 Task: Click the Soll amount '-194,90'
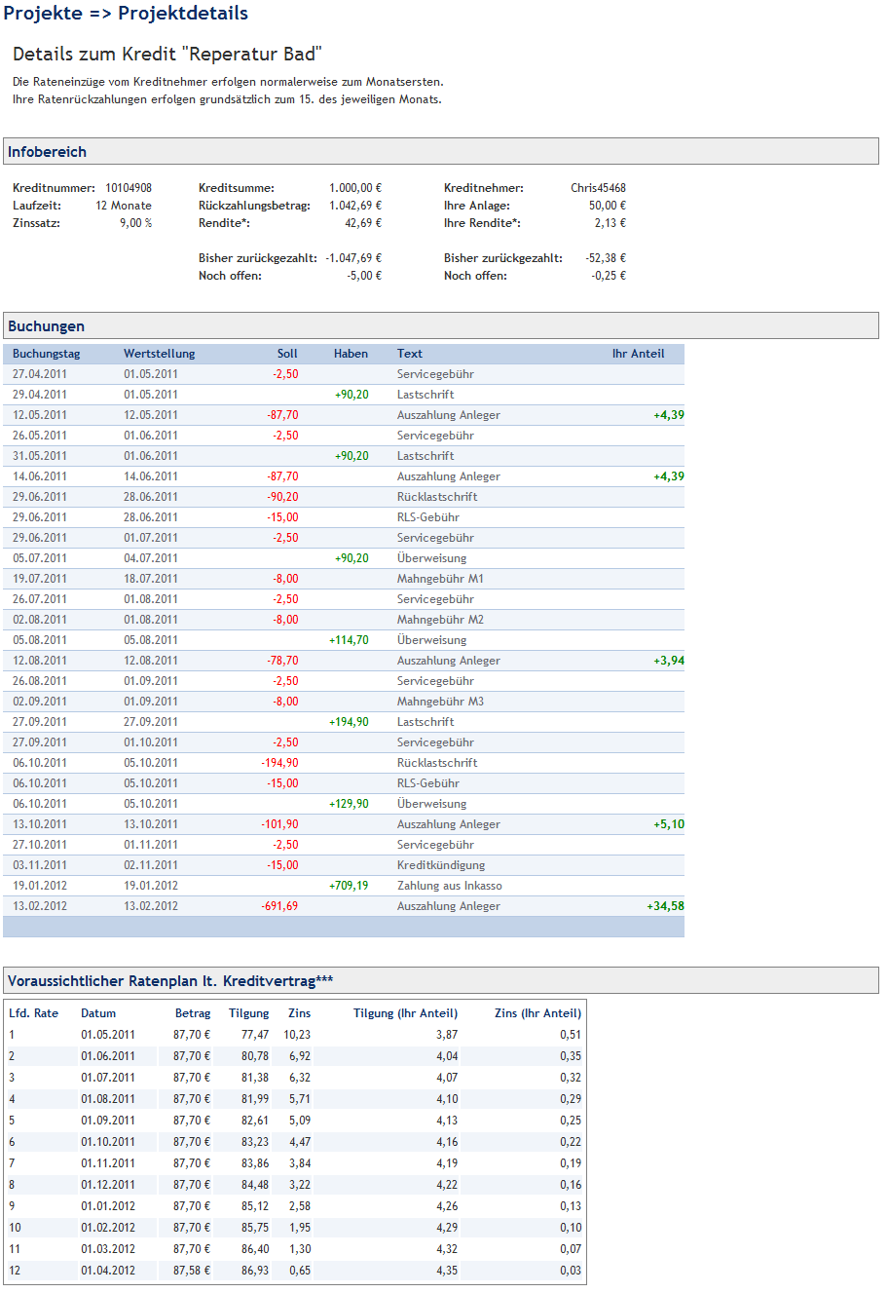pos(279,763)
